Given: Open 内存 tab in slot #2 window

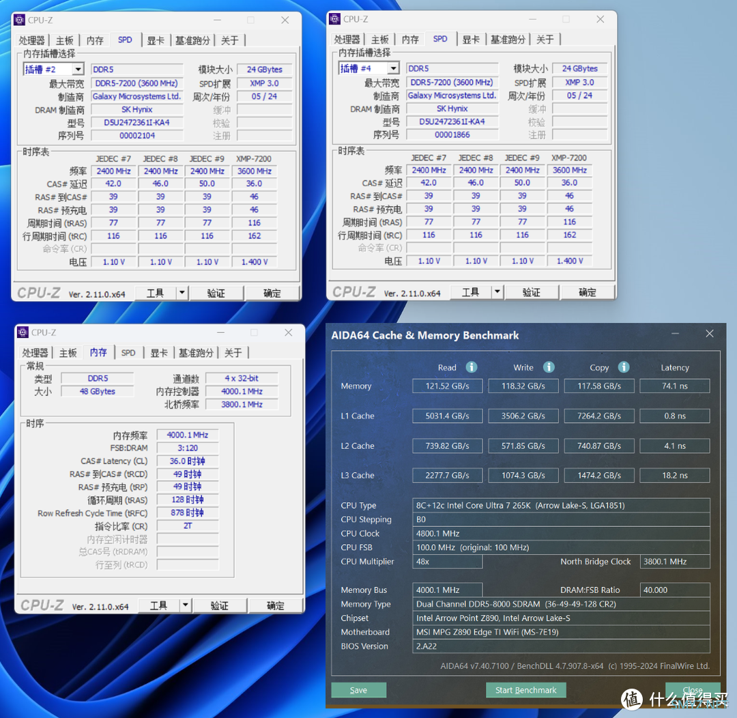Looking at the screenshot, I should pos(95,40).
